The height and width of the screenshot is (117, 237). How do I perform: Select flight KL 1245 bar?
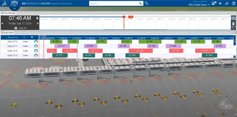tap(198, 41)
